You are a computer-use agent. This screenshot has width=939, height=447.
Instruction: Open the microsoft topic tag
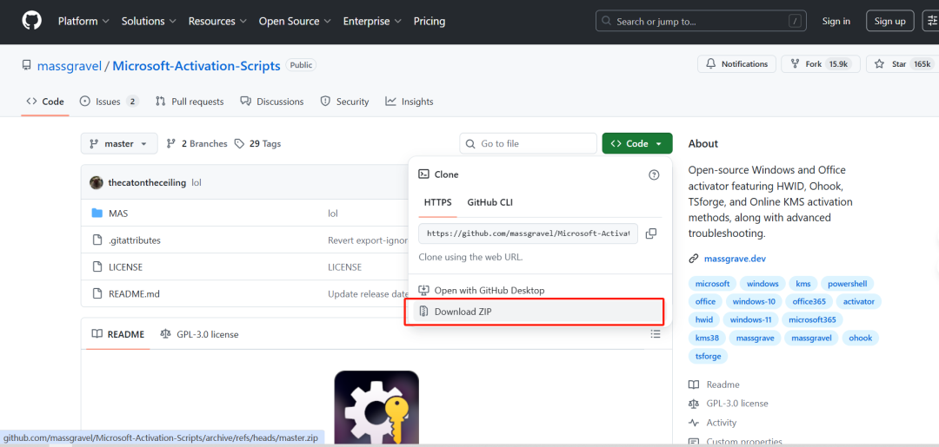712,283
